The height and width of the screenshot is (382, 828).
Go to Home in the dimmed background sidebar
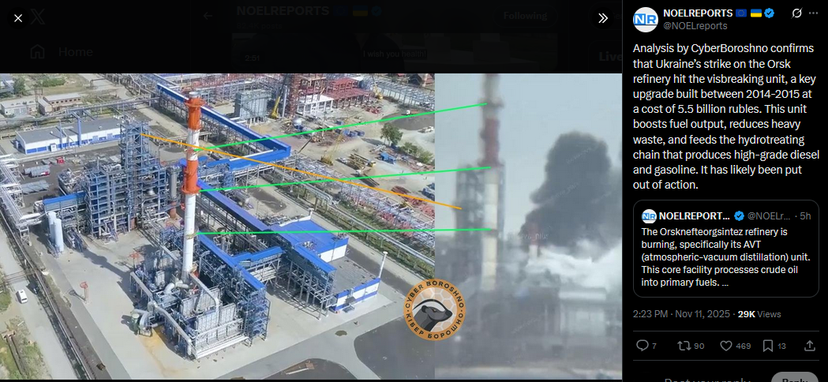click(x=62, y=52)
